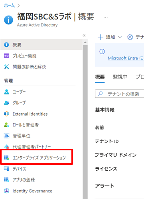Switch to the 概要 tab
Screen dimensions: 144x199
point(100,77)
